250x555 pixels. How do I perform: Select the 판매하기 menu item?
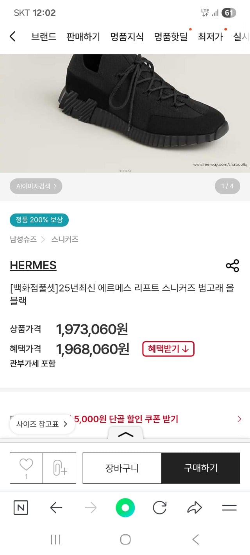click(x=83, y=36)
